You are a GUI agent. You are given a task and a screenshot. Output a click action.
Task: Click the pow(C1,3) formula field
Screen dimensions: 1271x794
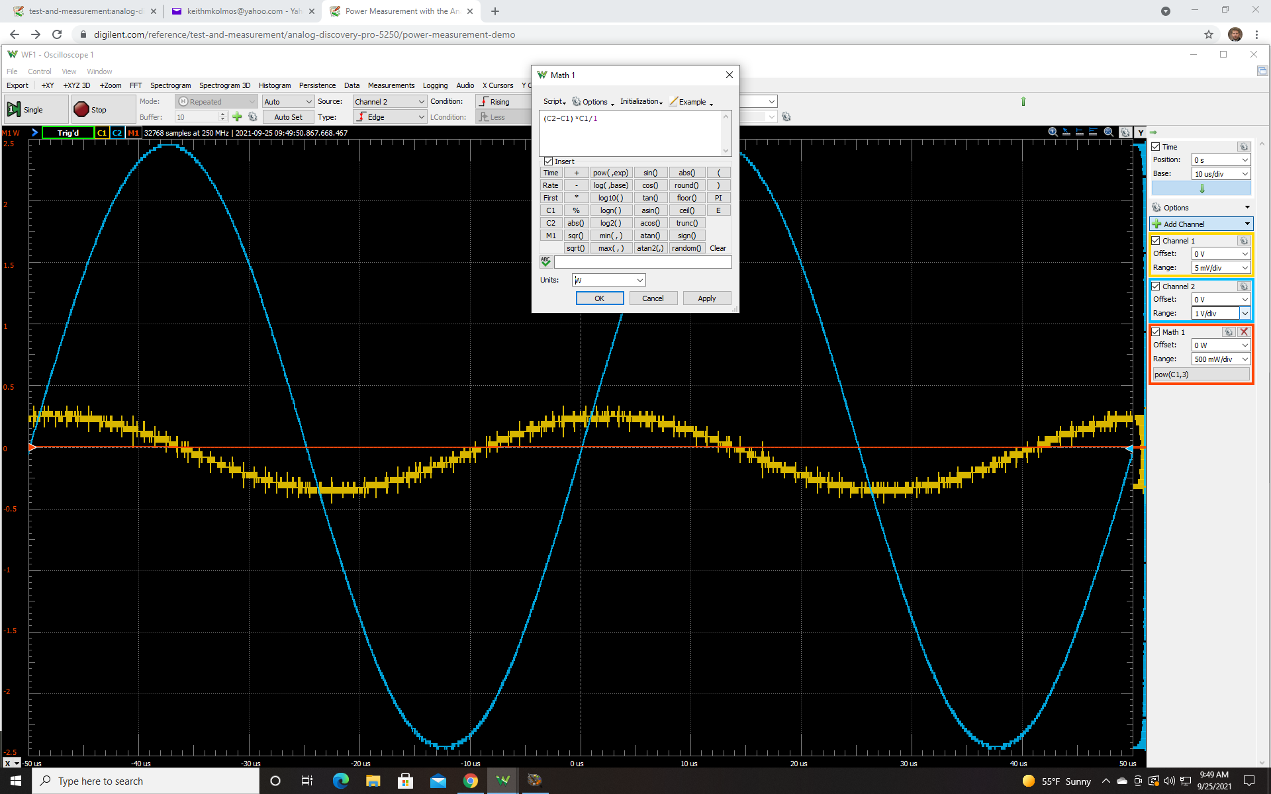1201,375
